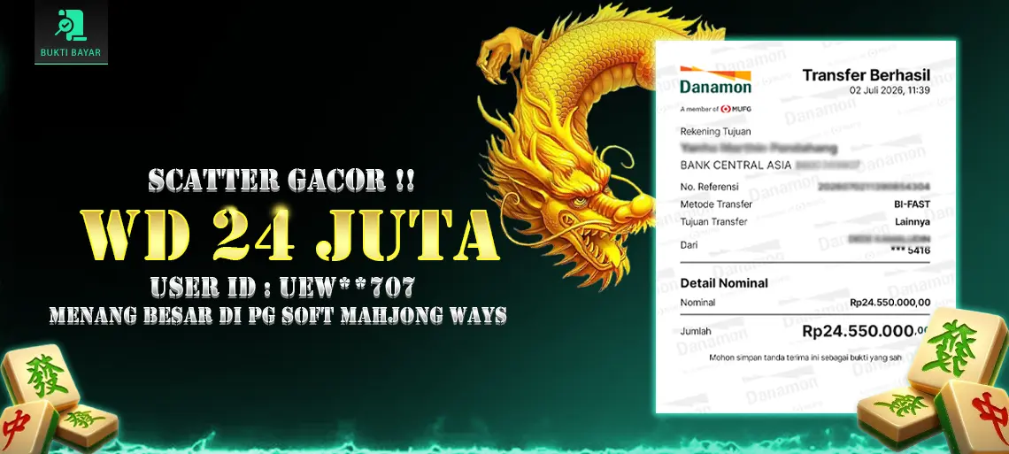Click the dragon's raised claw
The image size is (1009, 454).
click(x=502, y=55)
